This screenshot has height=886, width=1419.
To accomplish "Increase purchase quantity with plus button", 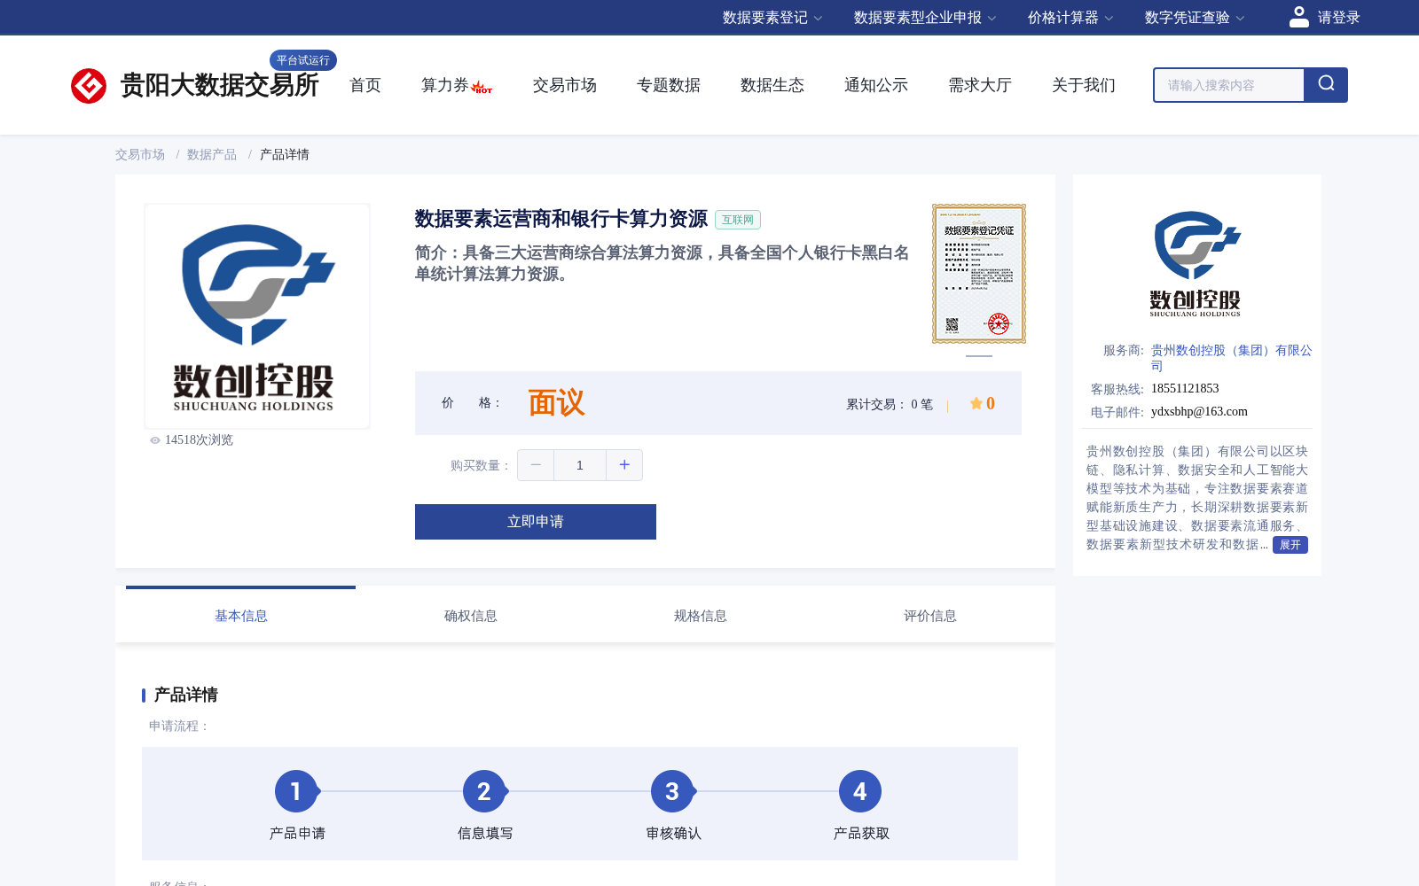I will [624, 465].
